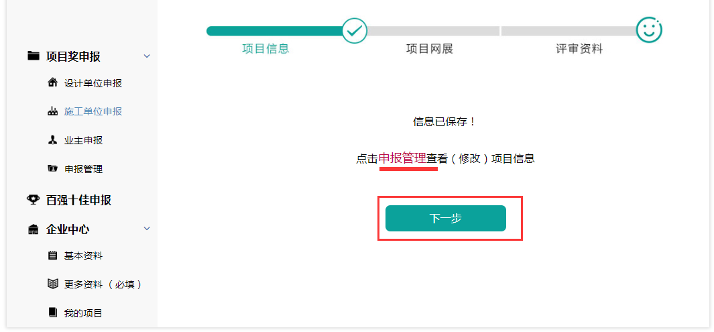
Task: Open 百强十佳申报 in the sidebar
Action: [x=78, y=200]
